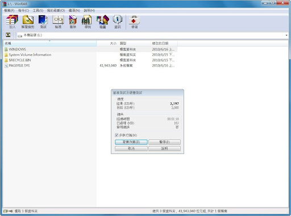Open the 工具(S) menu
291x216 pixels.
(38, 10)
